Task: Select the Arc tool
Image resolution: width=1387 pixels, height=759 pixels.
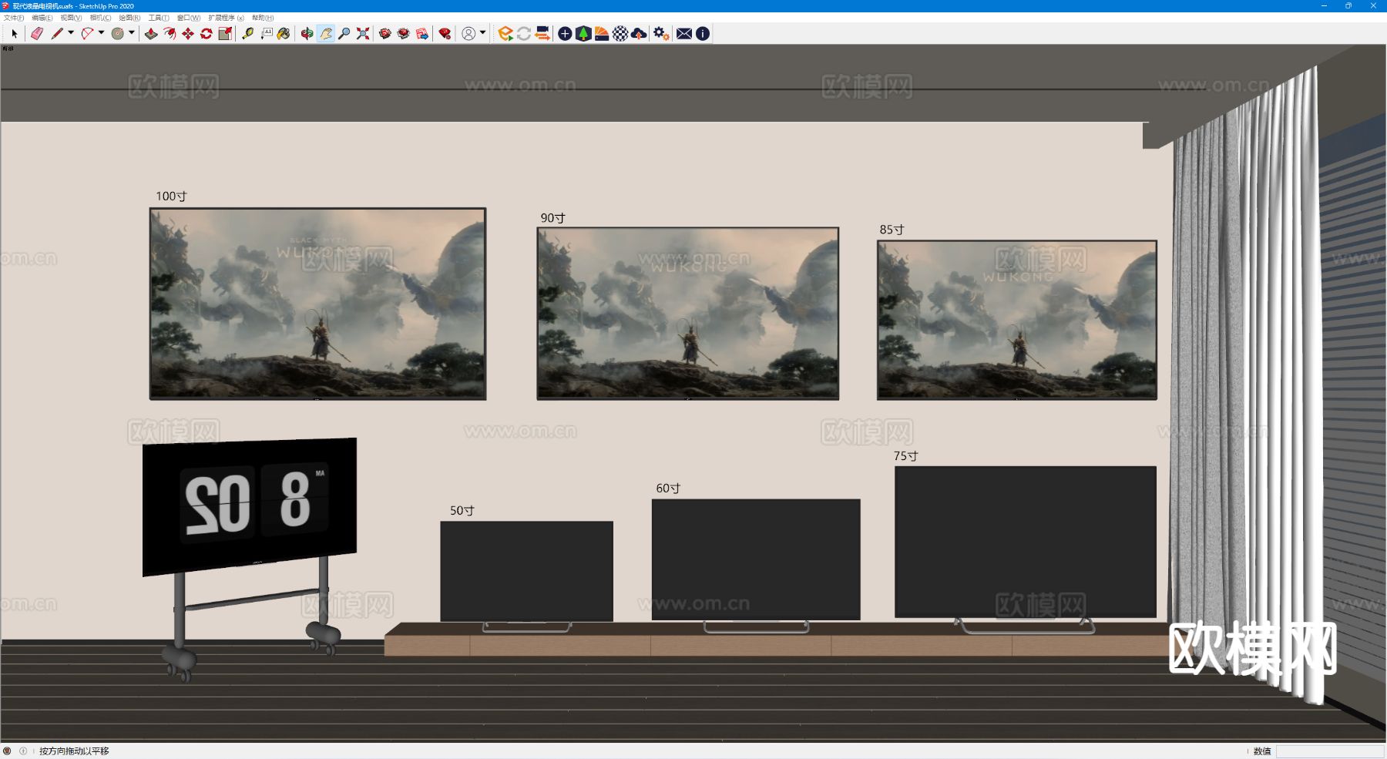Action: click(x=87, y=33)
